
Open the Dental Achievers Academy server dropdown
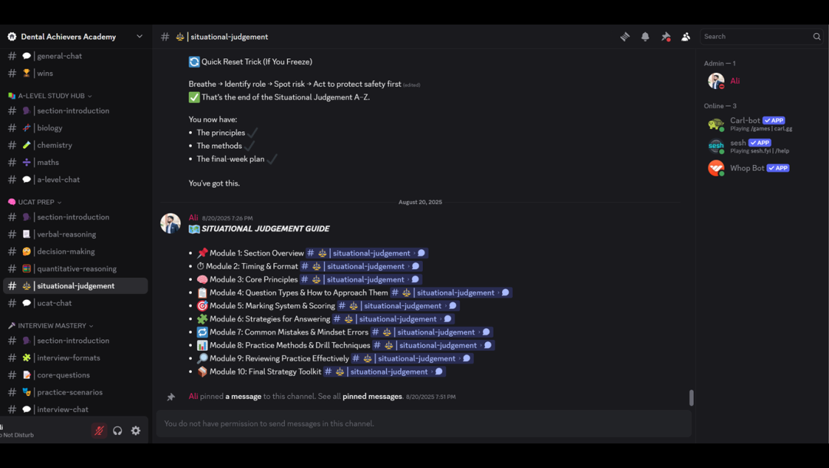coord(75,37)
